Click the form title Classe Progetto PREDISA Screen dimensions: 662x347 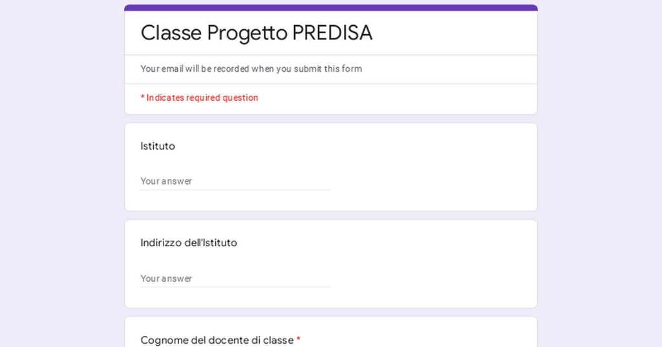pos(256,33)
